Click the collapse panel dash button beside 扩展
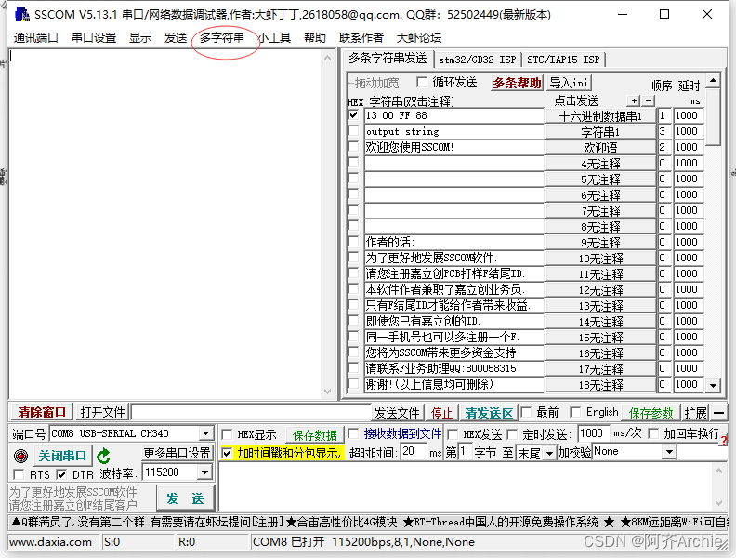The height and width of the screenshot is (558, 736). coord(718,413)
